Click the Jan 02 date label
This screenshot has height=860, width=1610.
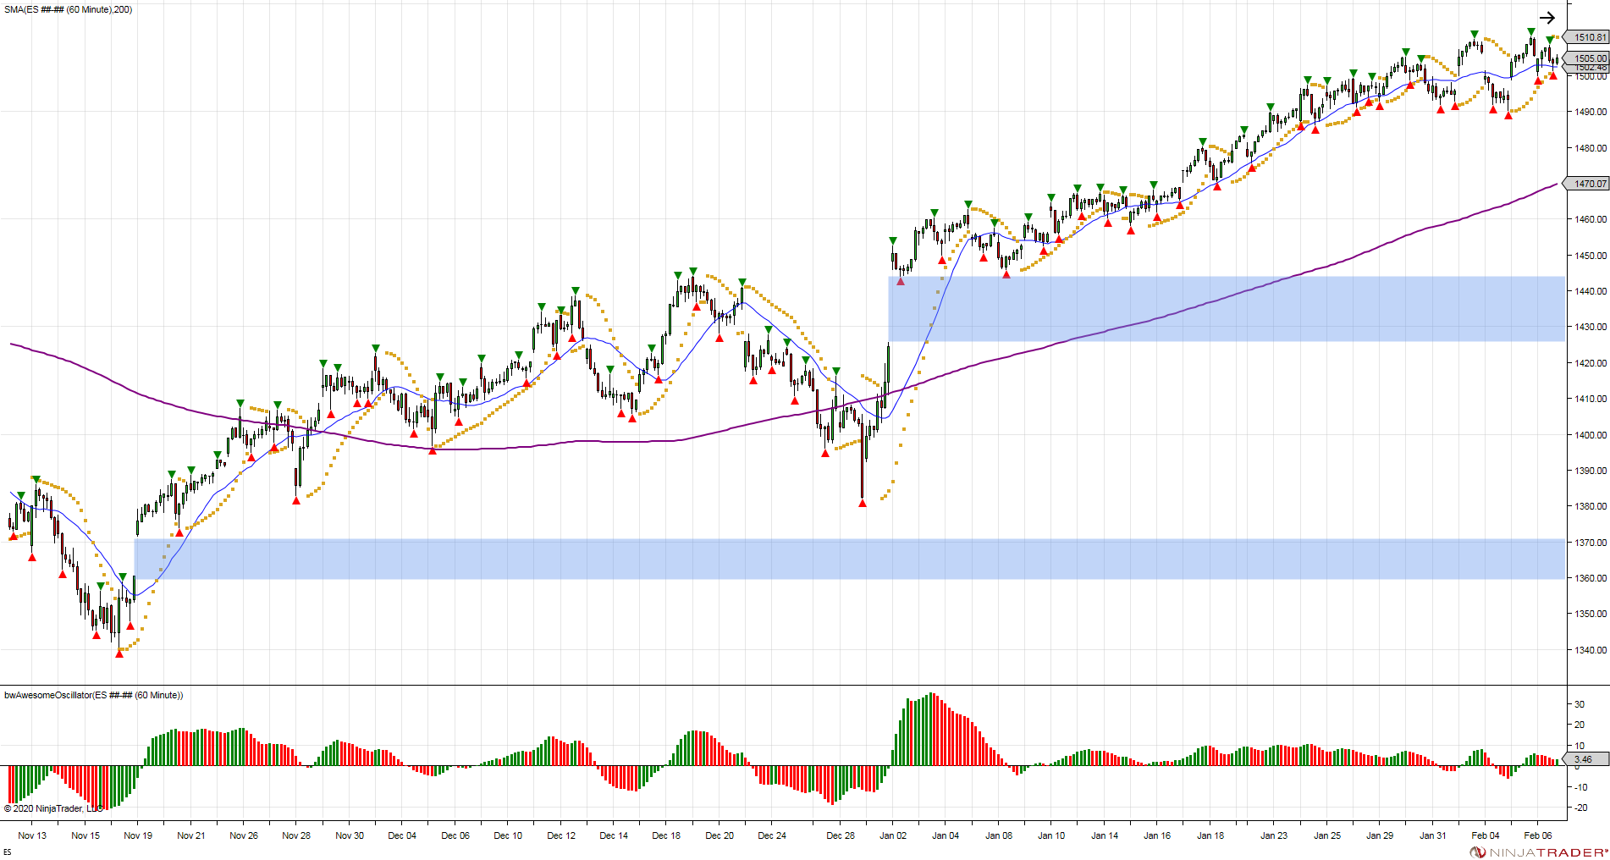click(x=893, y=835)
